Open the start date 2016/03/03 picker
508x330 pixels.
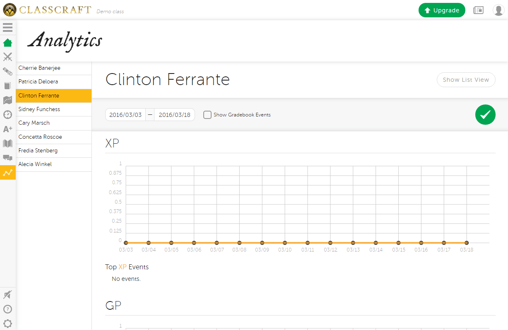pyautogui.click(x=125, y=115)
